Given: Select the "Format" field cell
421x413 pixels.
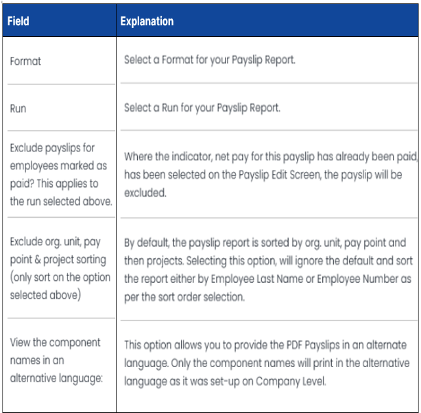Looking at the screenshot, I should (x=25, y=61).
